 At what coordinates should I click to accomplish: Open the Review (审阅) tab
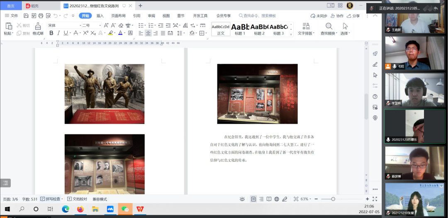(151, 16)
